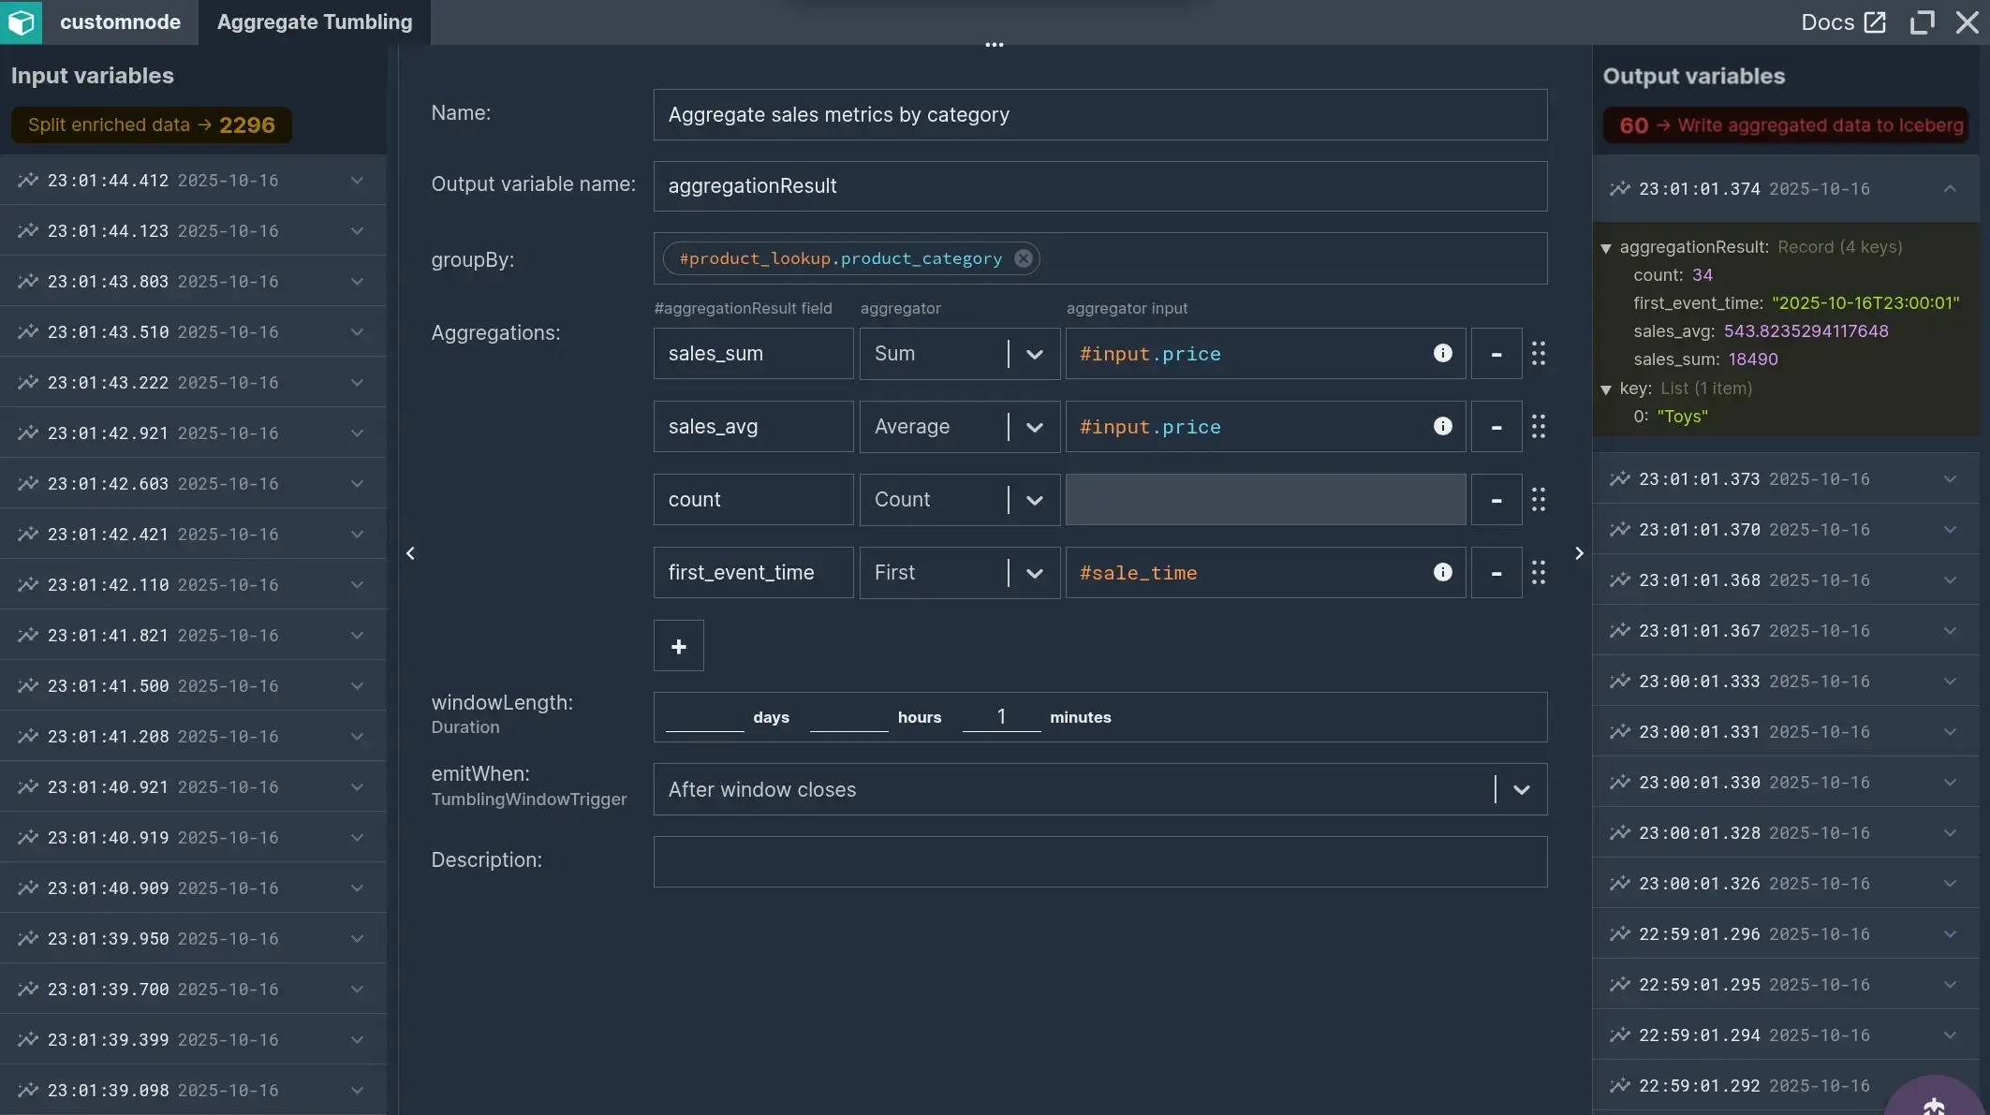Viewport: 1990px width, 1115px height.
Task: Grab the drag handle of count row
Action: click(x=1539, y=499)
